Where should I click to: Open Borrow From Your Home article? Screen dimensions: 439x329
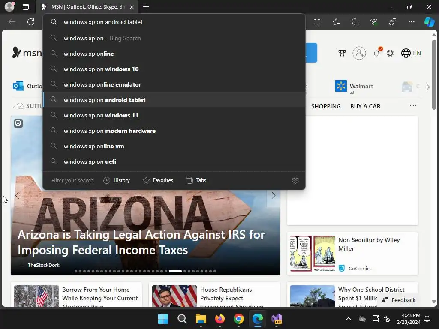tap(100, 297)
